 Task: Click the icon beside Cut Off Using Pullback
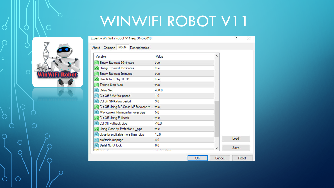click(x=96, y=118)
